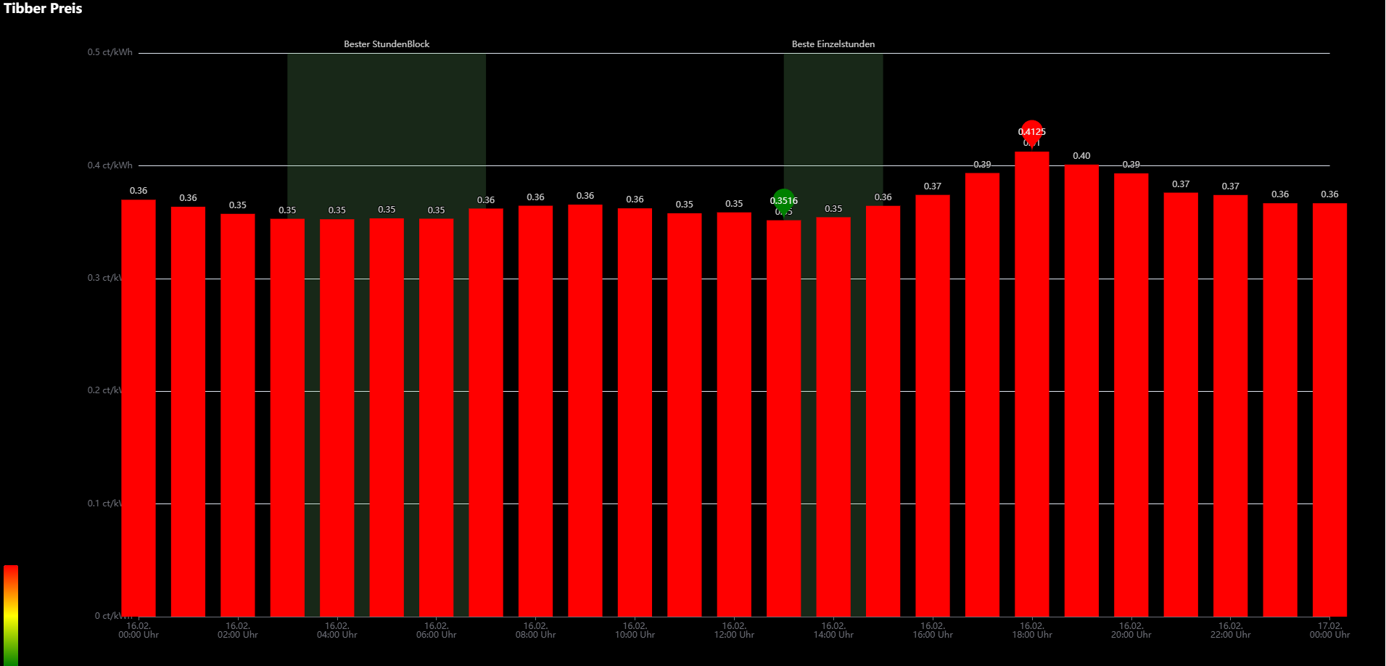Click the 16.02. 12:00 Uhr x-axis label

[x=734, y=630]
